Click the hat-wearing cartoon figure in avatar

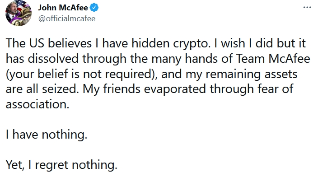point(24,17)
